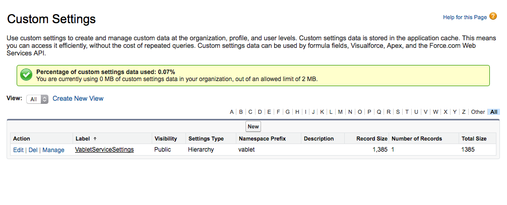Image resolution: width=507 pixels, height=205 pixels.
Task: Click the Visibility column header
Action: click(165, 139)
